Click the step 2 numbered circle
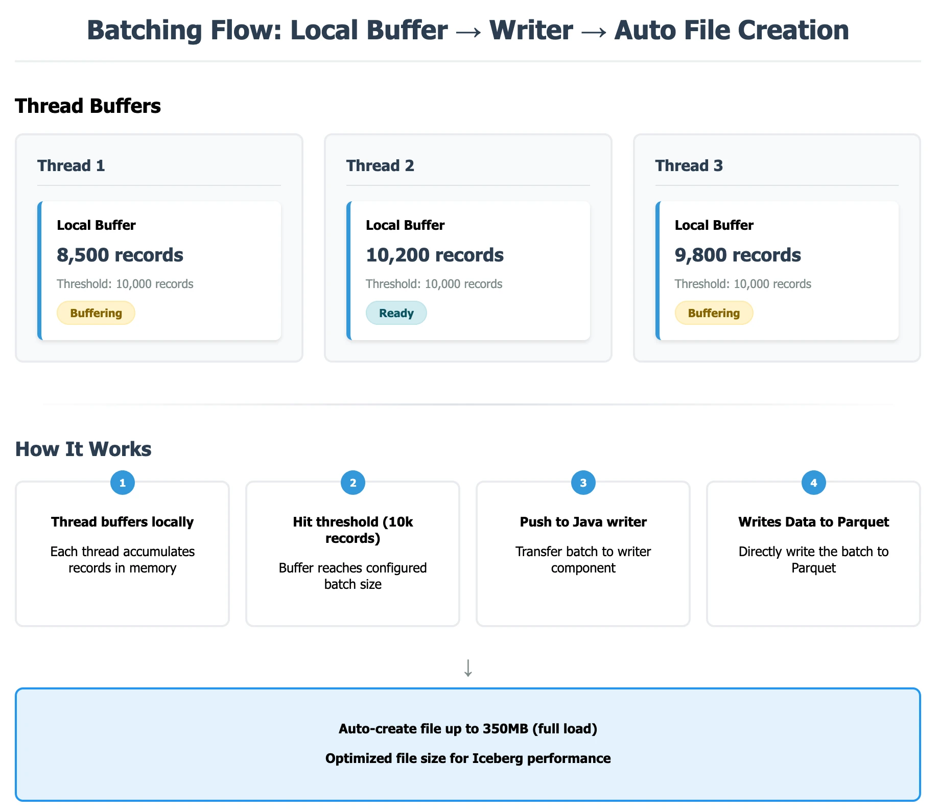939x812 pixels. [352, 482]
